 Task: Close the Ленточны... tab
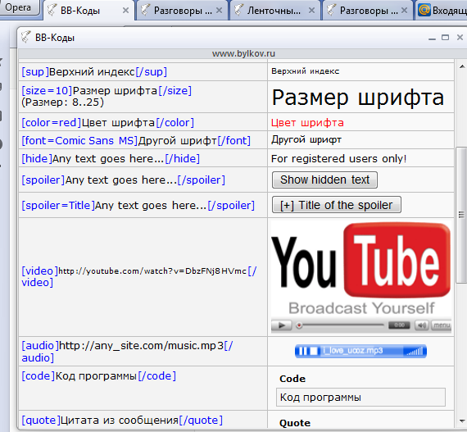pyautogui.click(x=312, y=11)
